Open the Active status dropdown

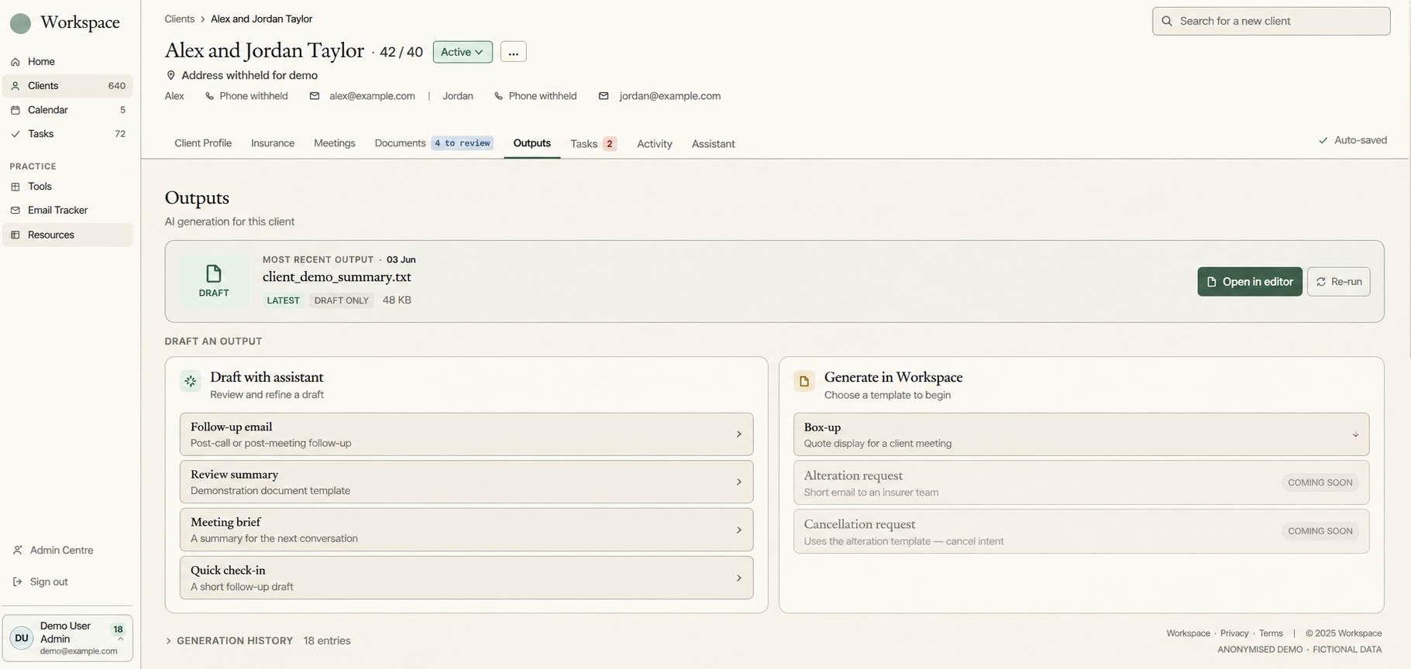pyautogui.click(x=463, y=52)
